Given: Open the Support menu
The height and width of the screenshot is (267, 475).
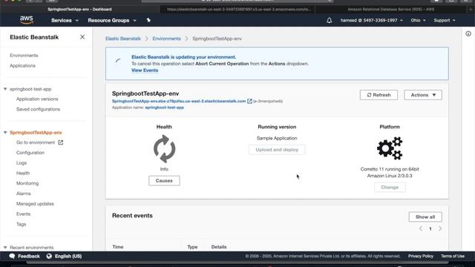Looking at the screenshot, I should pyautogui.click(x=445, y=20).
